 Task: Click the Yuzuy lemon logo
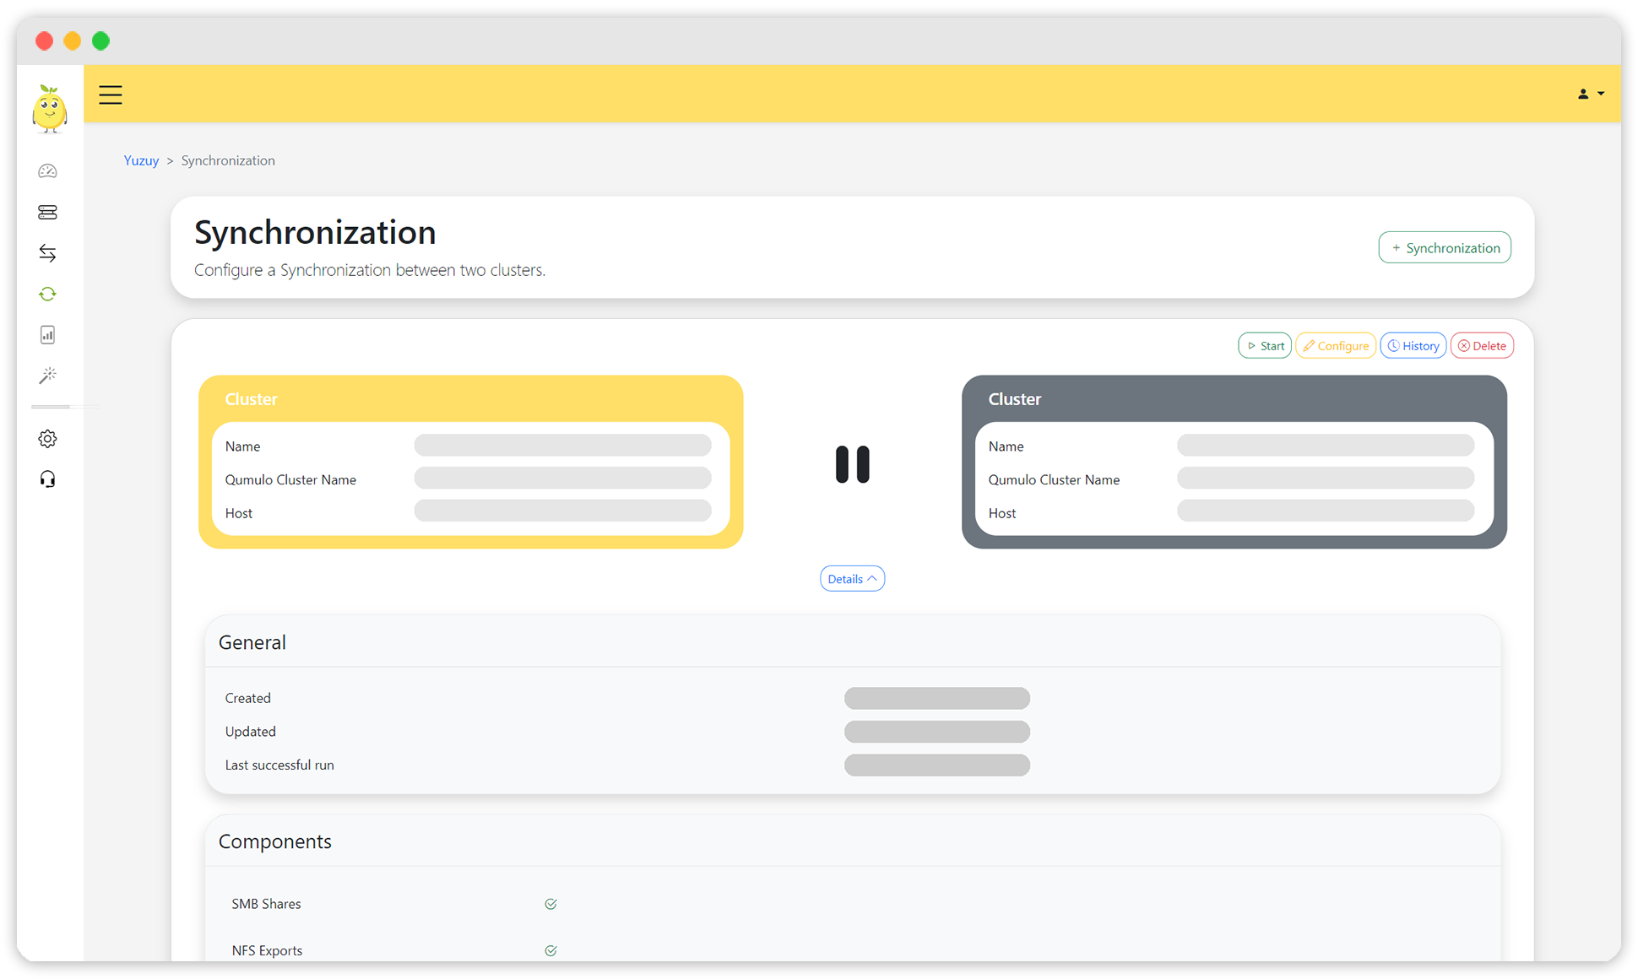pos(49,109)
